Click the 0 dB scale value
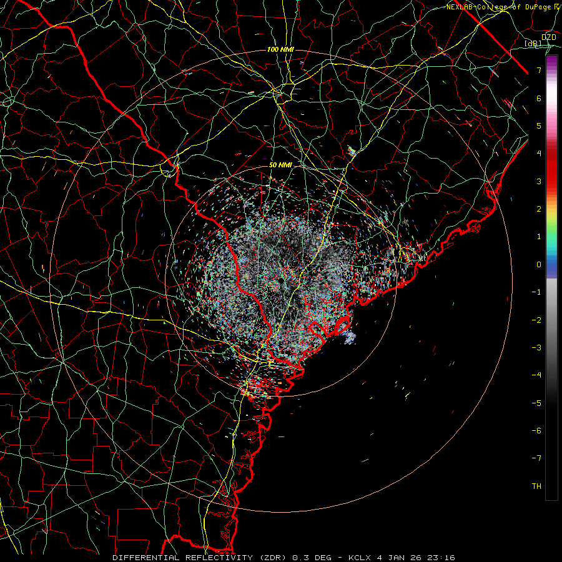This screenshot has width=562, height=562. click(539, 265)
